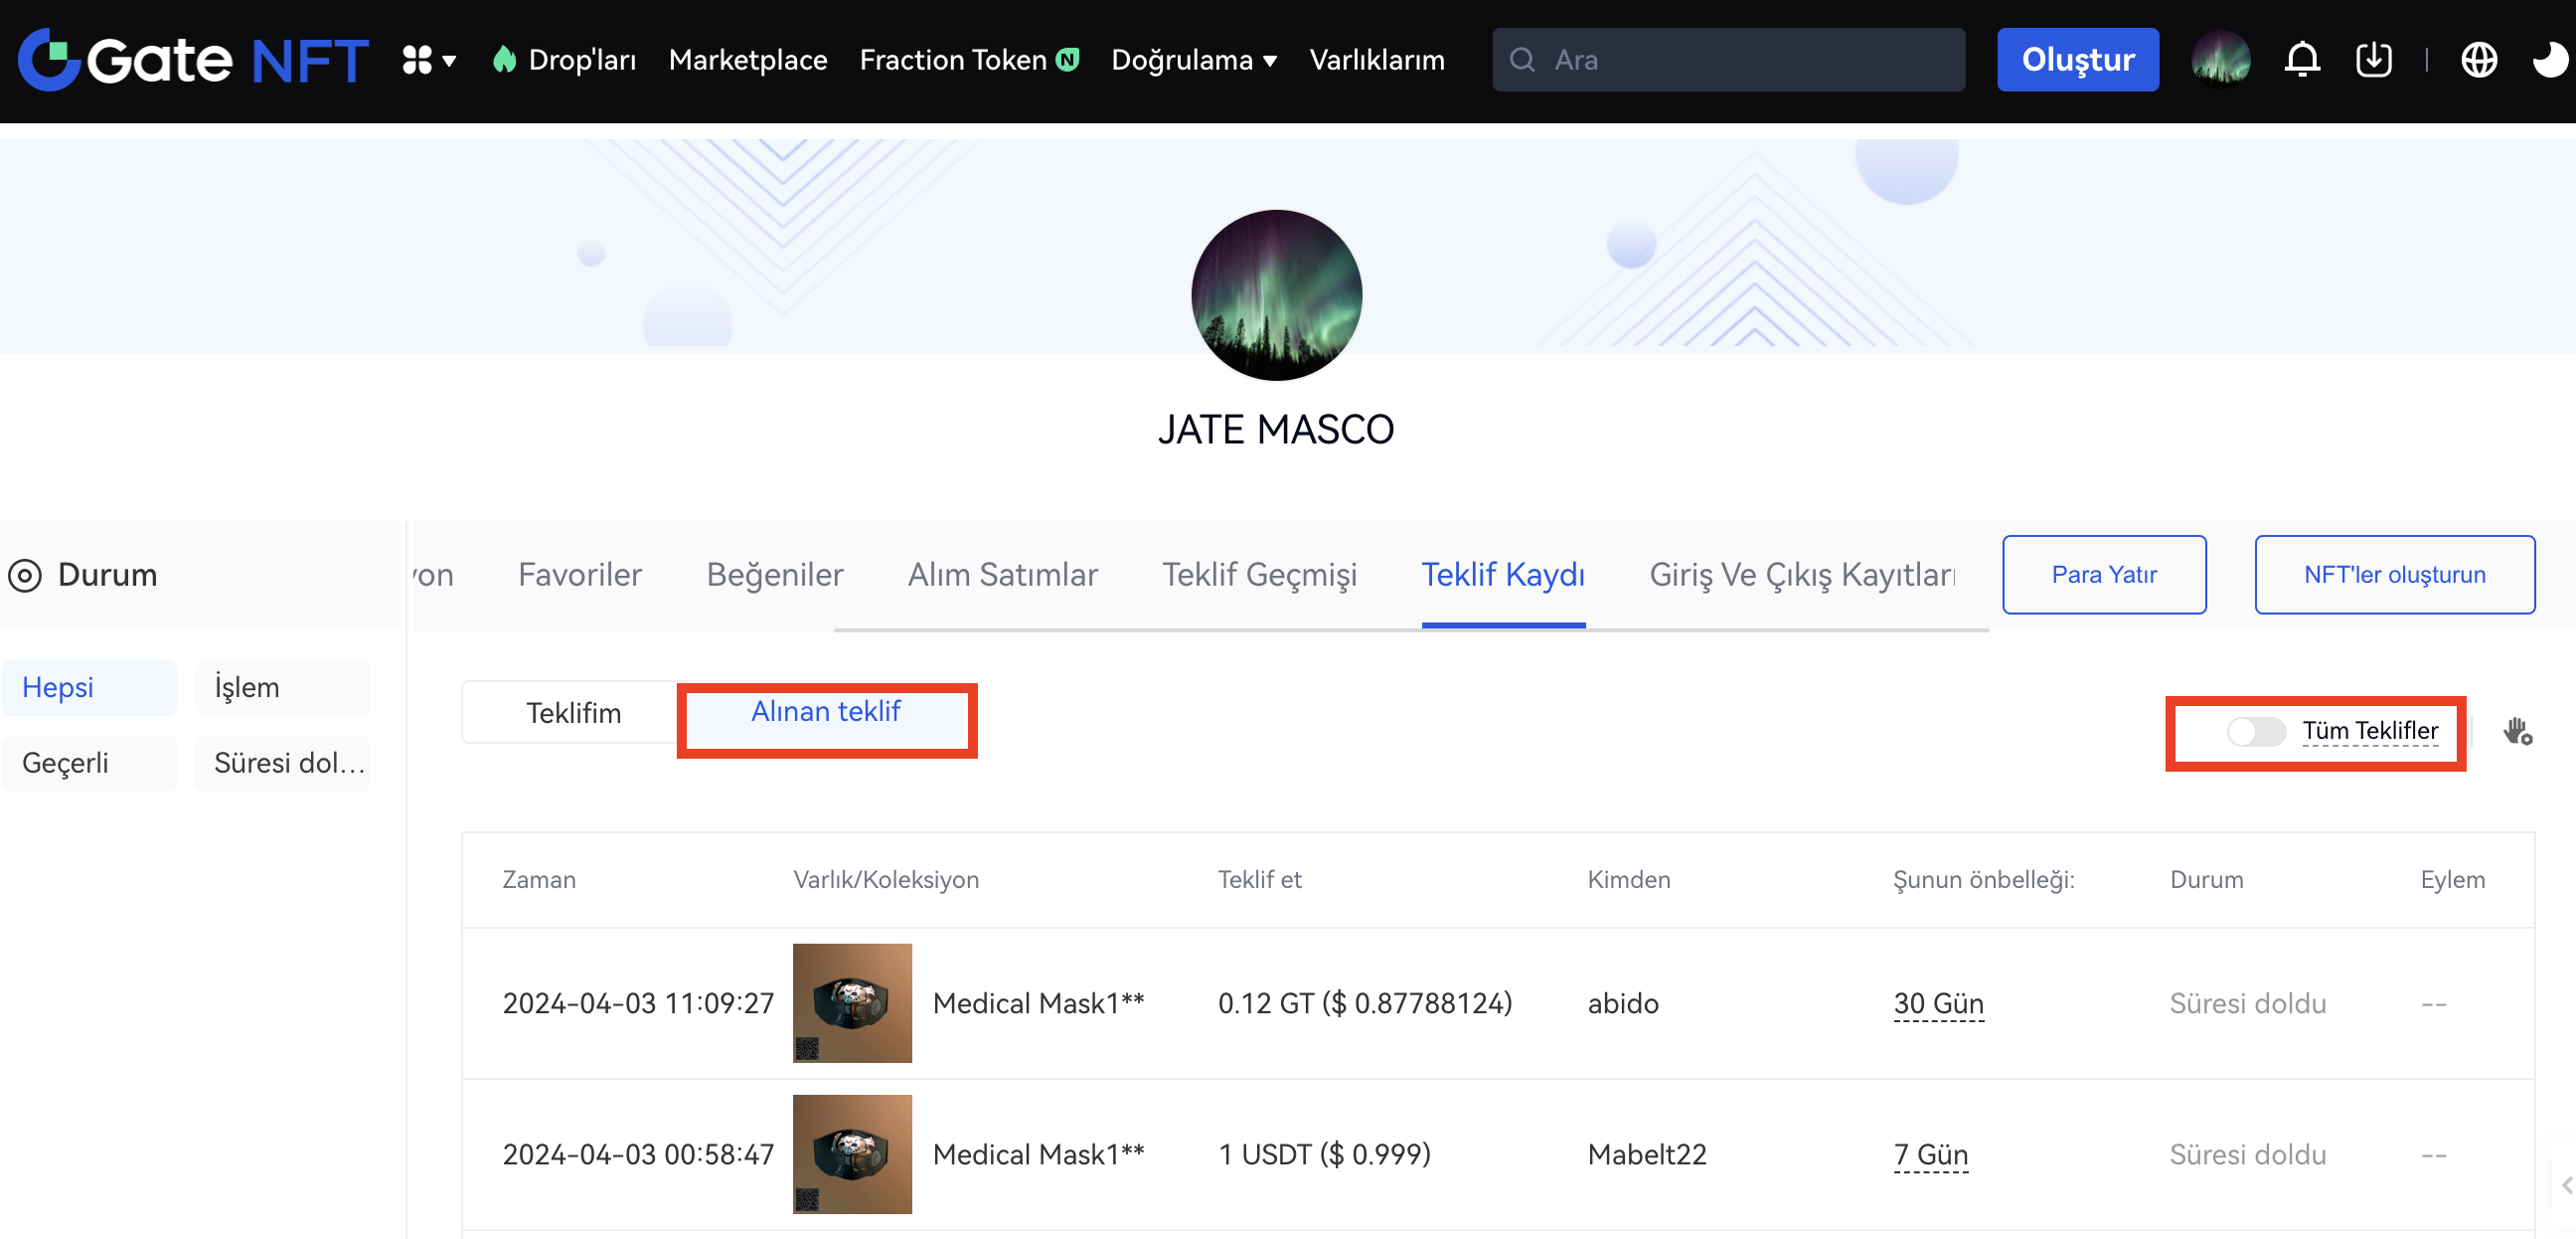
Task: Click the Ara search field
Action: pyautogui.click(x=1727, y=60)
